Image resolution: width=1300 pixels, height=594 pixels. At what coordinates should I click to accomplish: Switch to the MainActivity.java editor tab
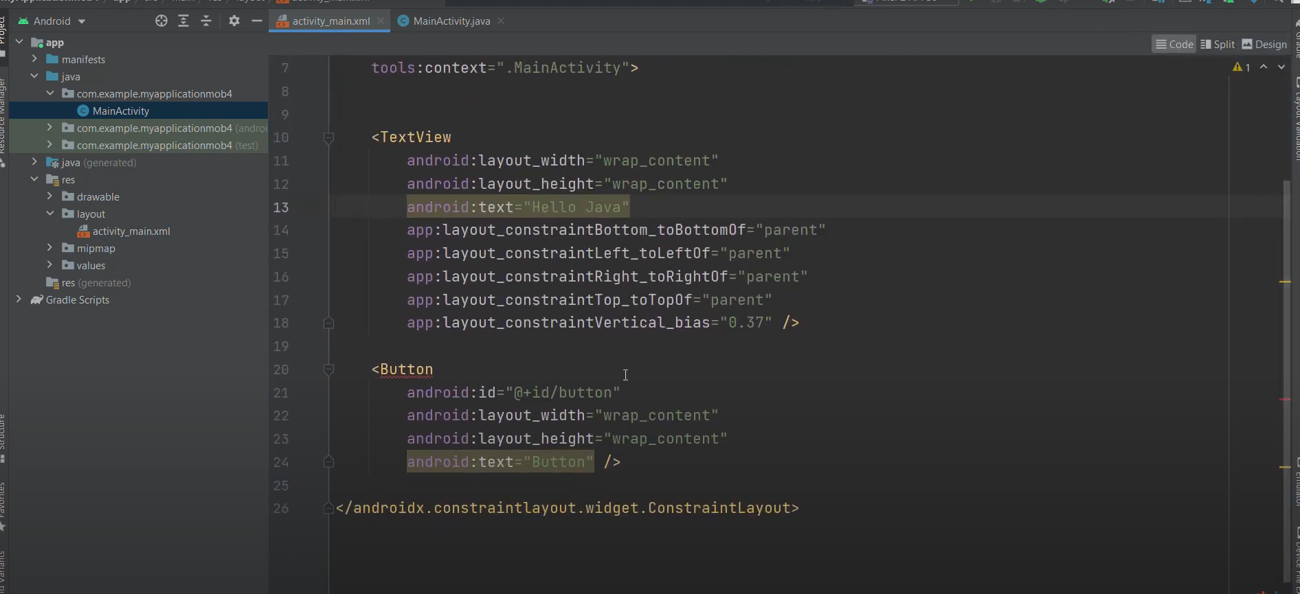[x=451, y=21]
